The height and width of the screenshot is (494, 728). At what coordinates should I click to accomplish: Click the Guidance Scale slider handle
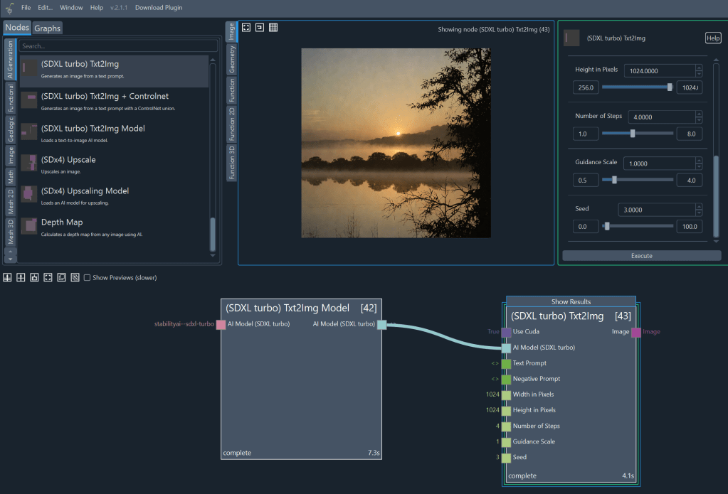[614, 180]
